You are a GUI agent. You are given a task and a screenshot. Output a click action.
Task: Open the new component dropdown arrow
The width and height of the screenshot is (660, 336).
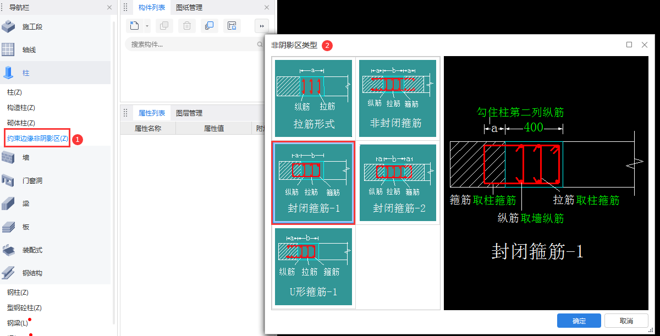coord(147,26)
